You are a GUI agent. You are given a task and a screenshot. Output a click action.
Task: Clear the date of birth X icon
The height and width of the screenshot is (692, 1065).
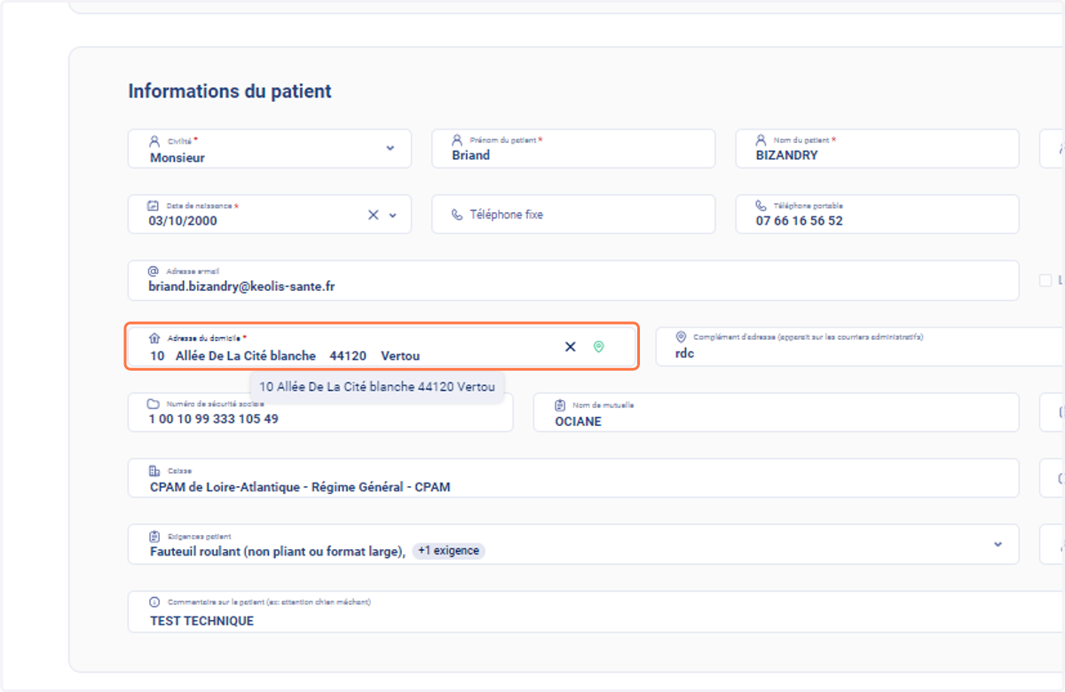point(374,215)
